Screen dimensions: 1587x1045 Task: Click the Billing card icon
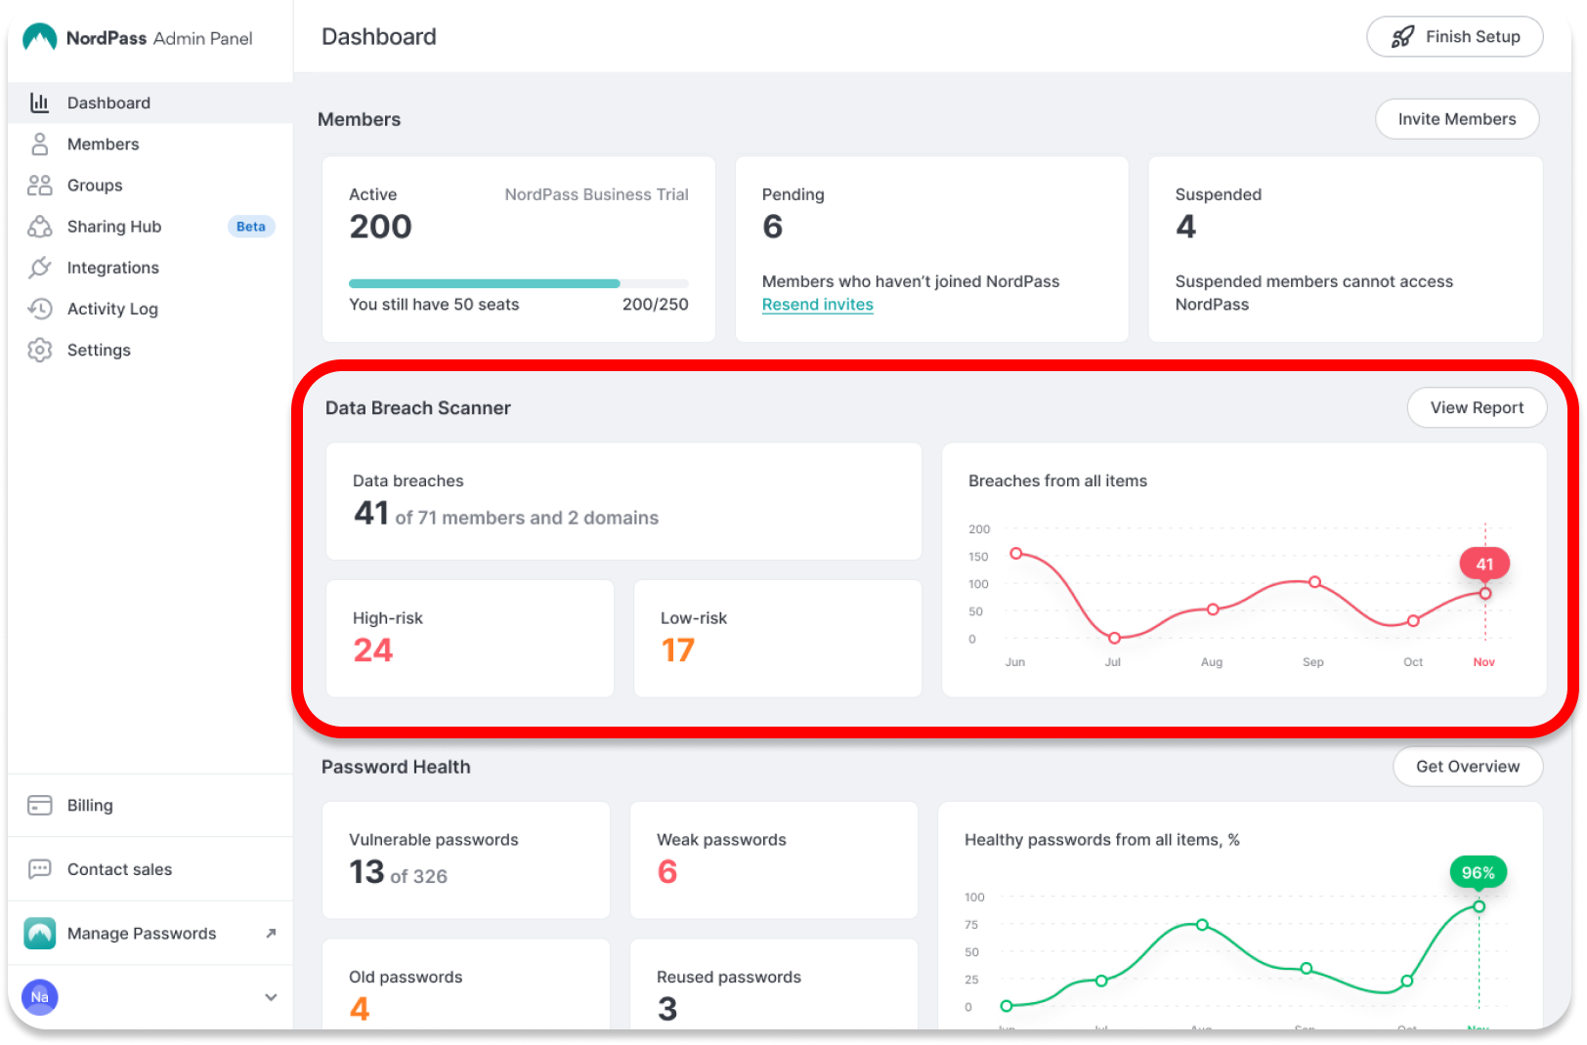(x=39, y=806)
